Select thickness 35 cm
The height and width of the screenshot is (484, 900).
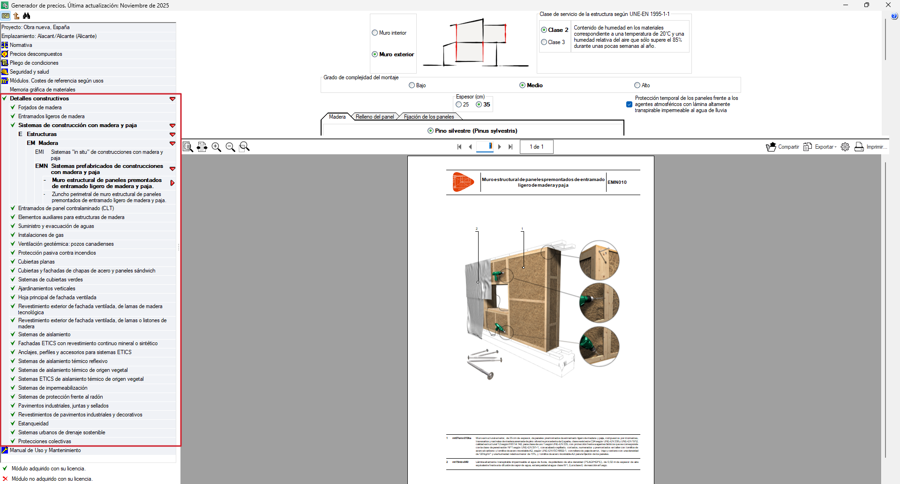tap(479, 105)
